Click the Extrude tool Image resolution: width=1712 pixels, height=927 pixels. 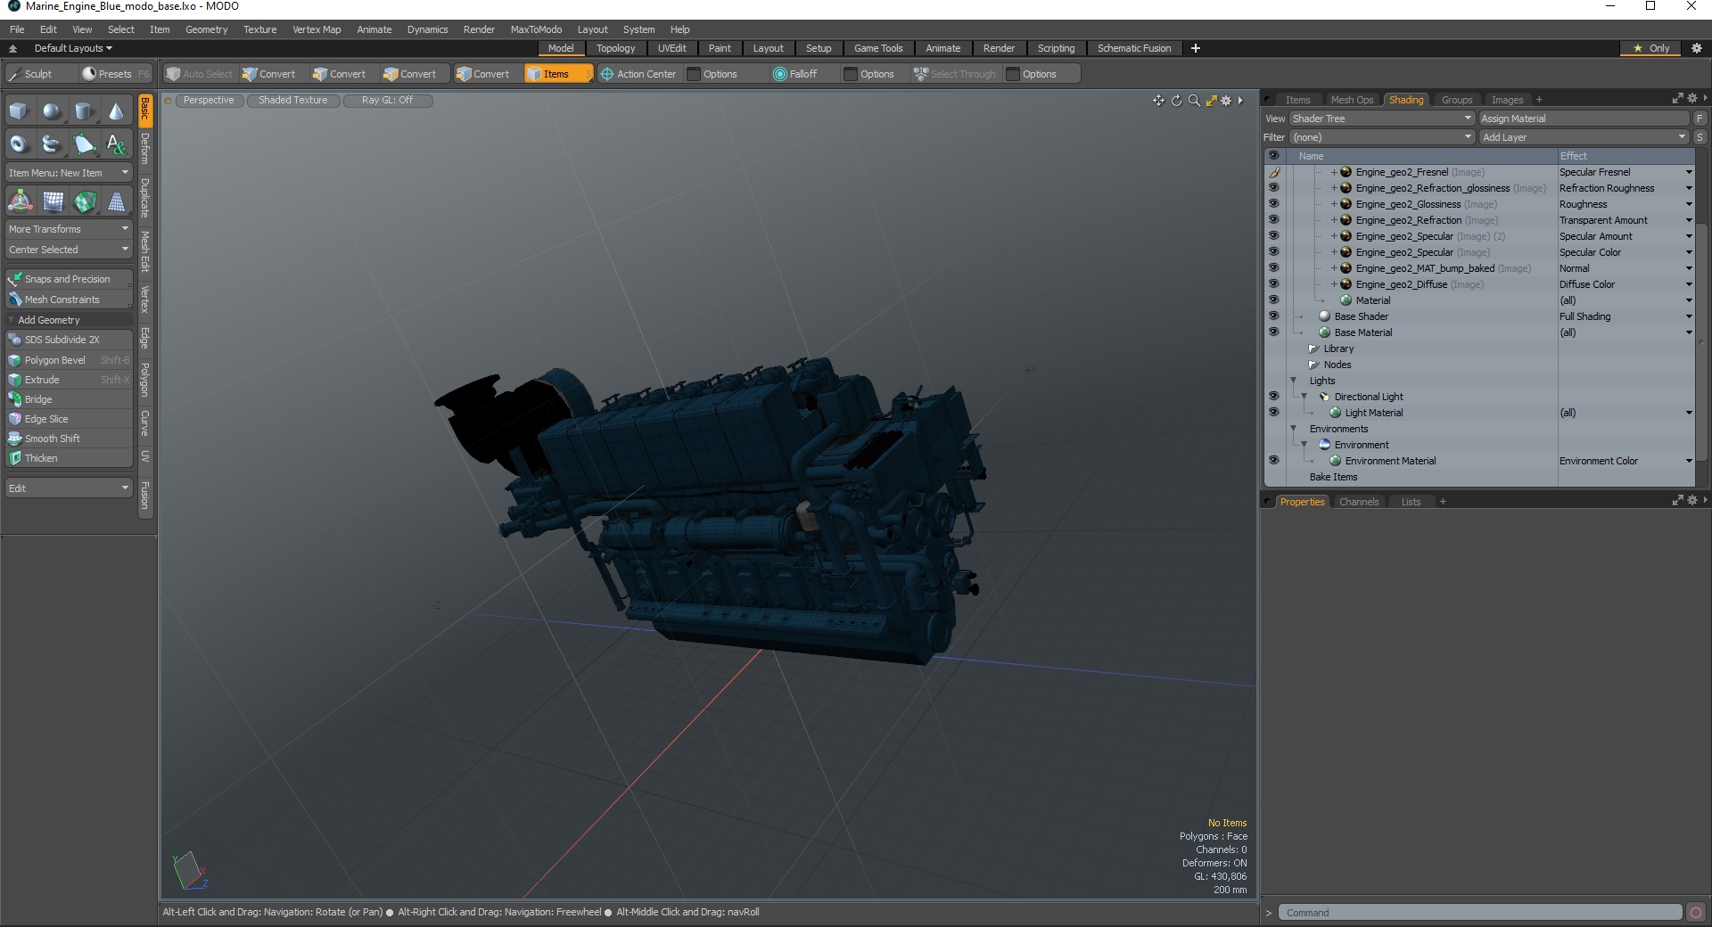[69, 380]
